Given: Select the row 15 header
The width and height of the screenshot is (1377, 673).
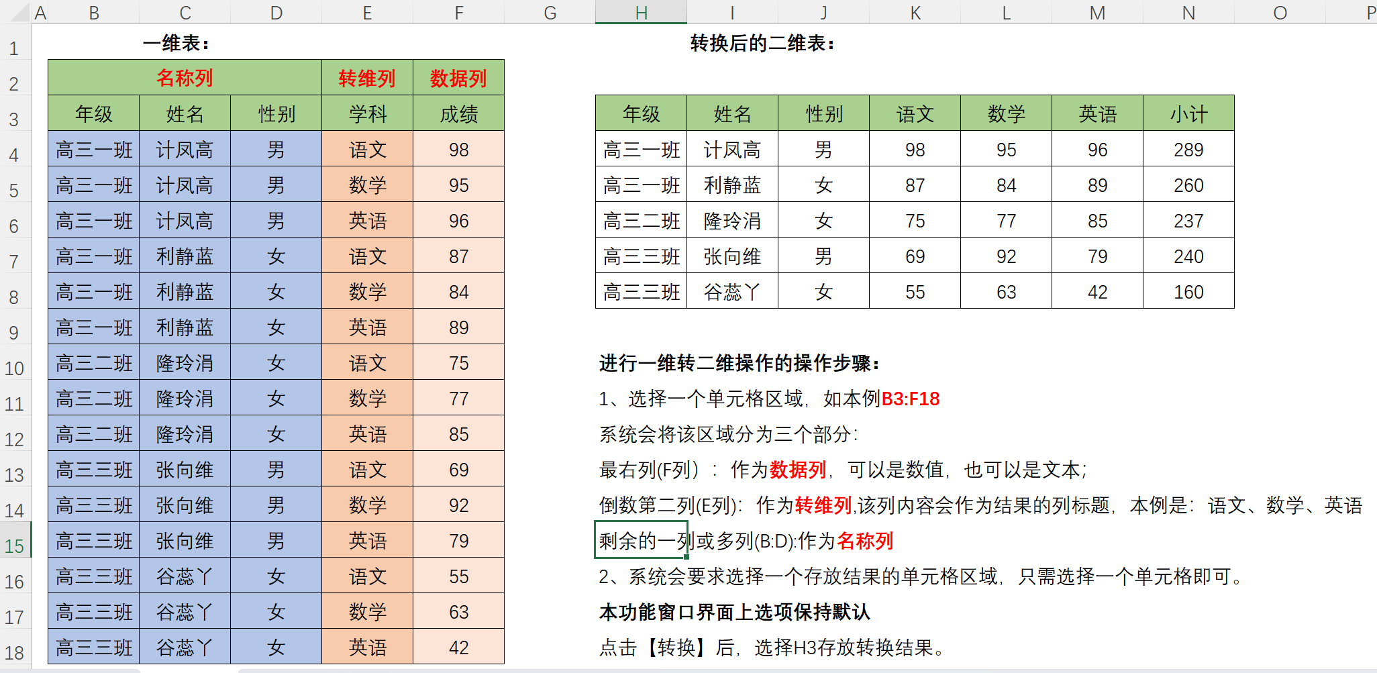Looking at the screenshot, I should [x=15, y=546].
